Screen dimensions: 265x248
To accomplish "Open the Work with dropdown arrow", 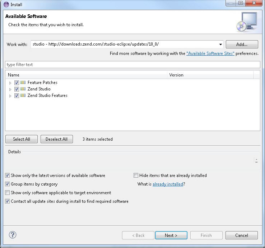I will coord(220,45).
